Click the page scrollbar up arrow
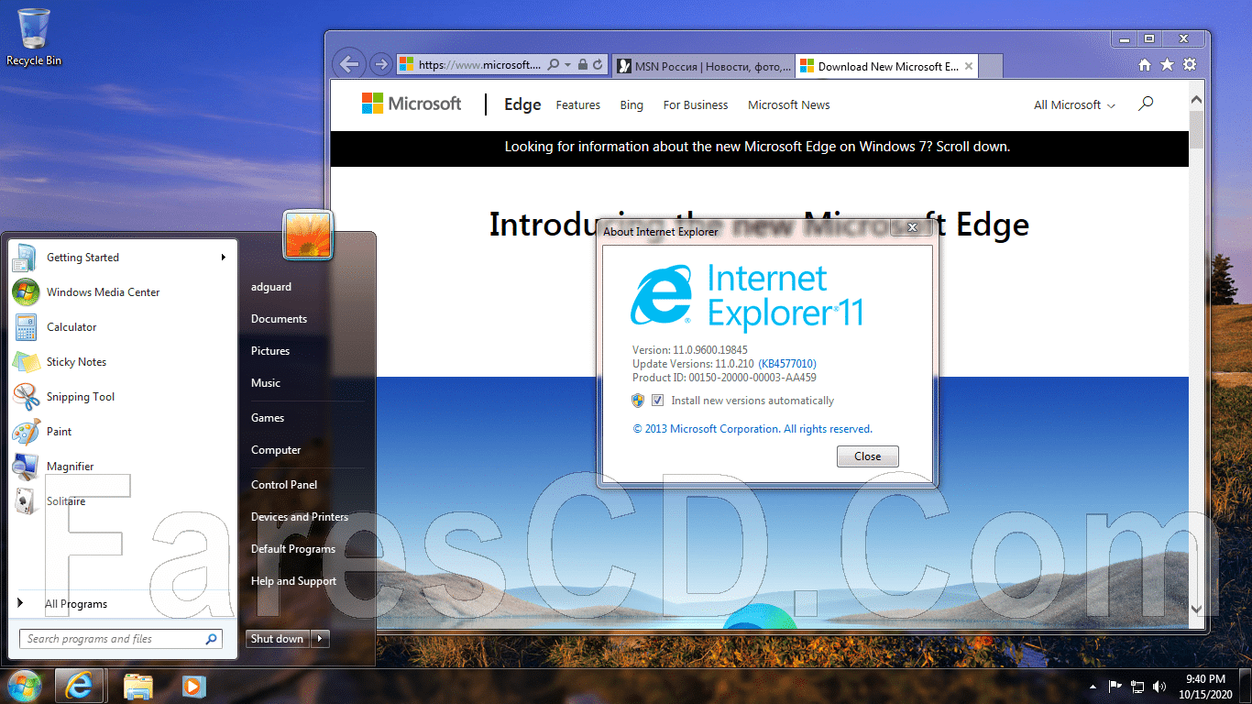 [x=1196, y=99]
